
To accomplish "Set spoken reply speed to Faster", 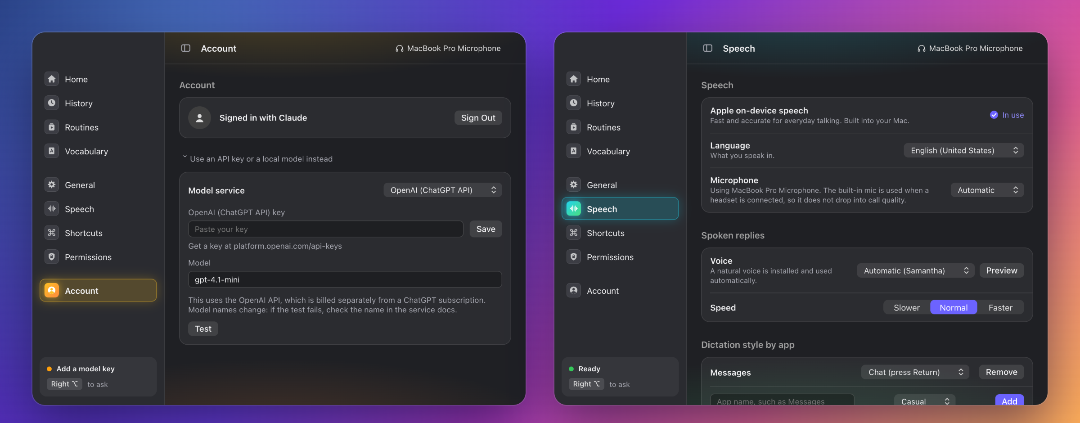I will pyautogui.click(x=1000, y=308).
